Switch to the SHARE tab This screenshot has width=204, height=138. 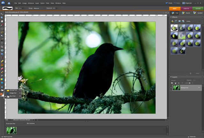(198, 9)
